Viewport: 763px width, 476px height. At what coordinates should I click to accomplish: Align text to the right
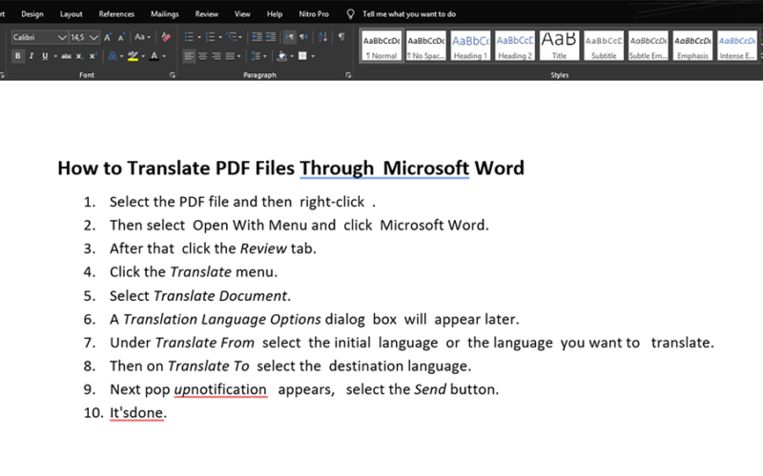[217, 56]
